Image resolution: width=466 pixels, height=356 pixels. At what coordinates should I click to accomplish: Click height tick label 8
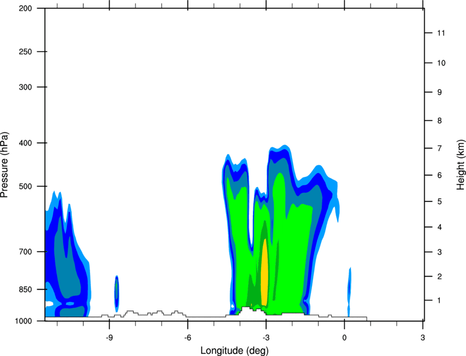pyautogui.click(x=439, y=120)
